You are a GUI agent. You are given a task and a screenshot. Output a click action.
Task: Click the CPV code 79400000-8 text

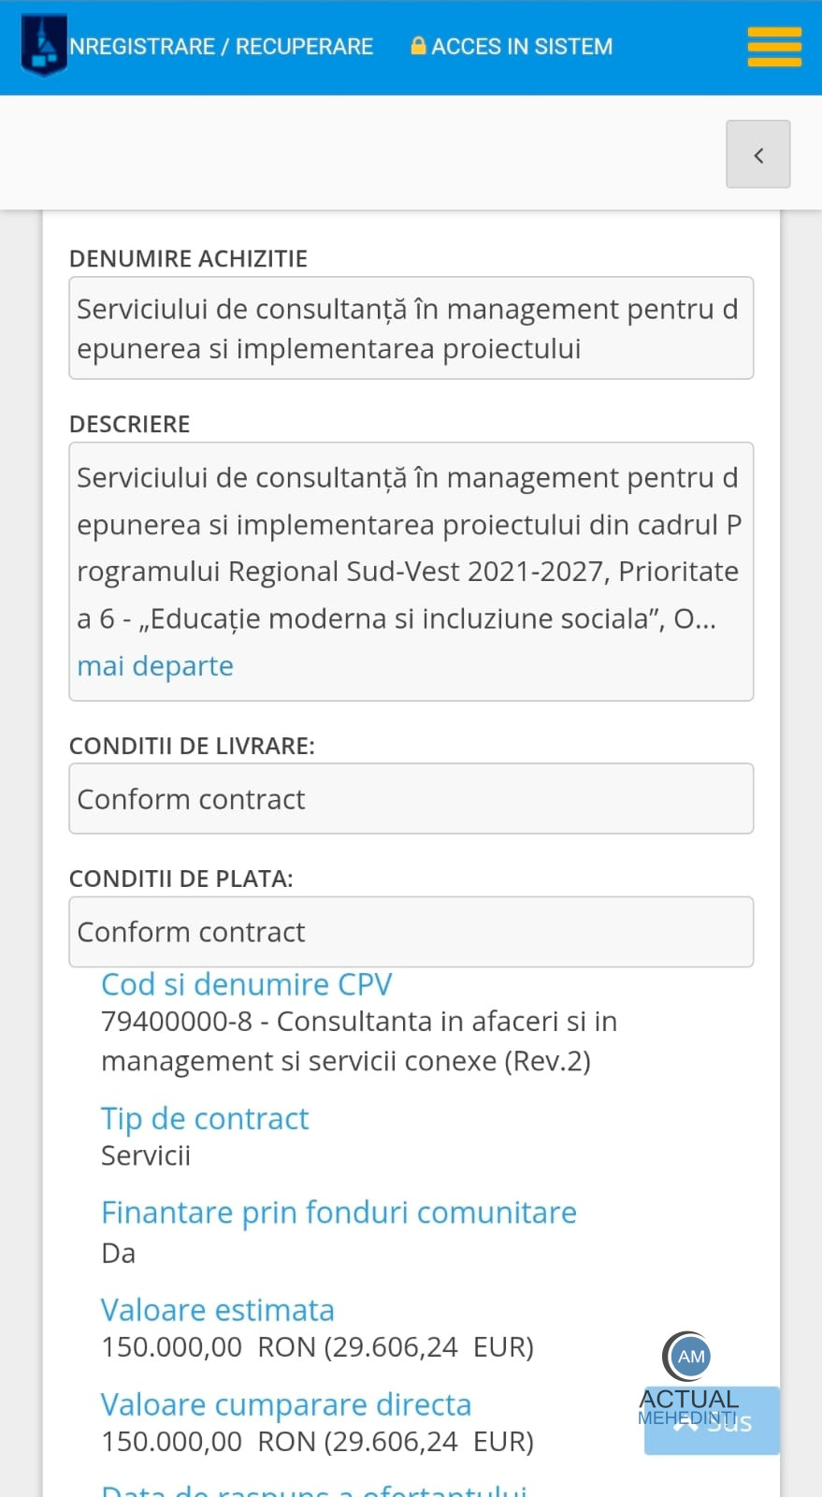coord(176,1022)
